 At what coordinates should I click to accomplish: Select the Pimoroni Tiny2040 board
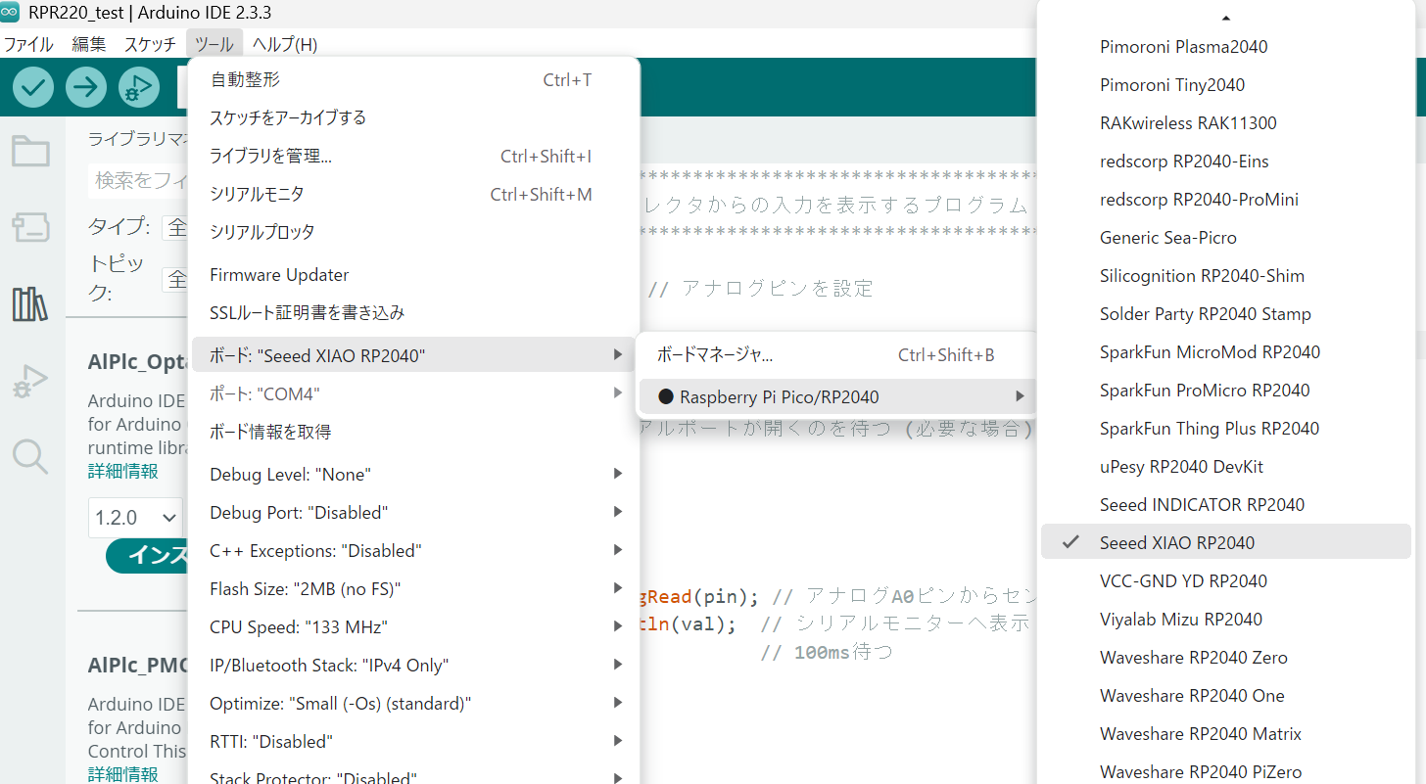tap(1226, 84)
